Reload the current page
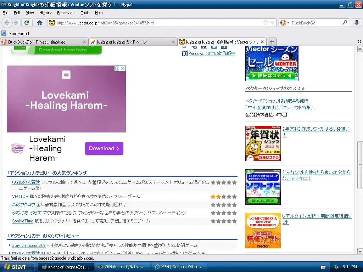 point(27,23)
